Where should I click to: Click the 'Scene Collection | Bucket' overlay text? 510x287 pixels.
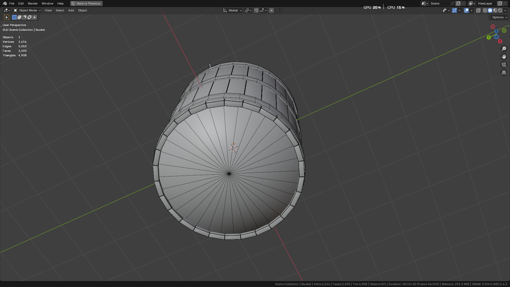pos(27,30)
